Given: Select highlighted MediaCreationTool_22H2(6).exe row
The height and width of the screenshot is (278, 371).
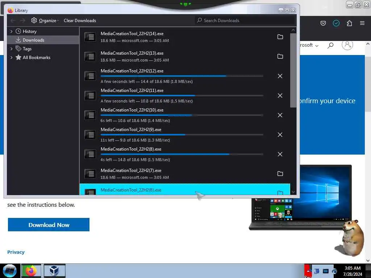Looking at the screenshot, I should pos(185,189).
